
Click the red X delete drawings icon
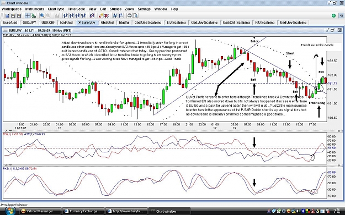pos(107,15)
